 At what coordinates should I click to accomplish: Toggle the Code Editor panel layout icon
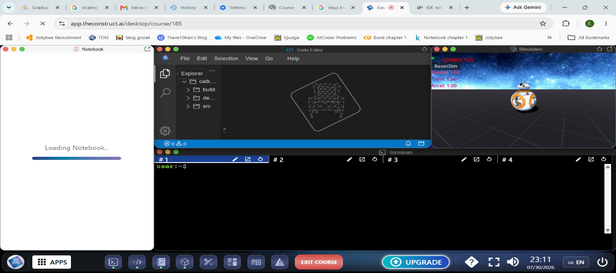421,144
